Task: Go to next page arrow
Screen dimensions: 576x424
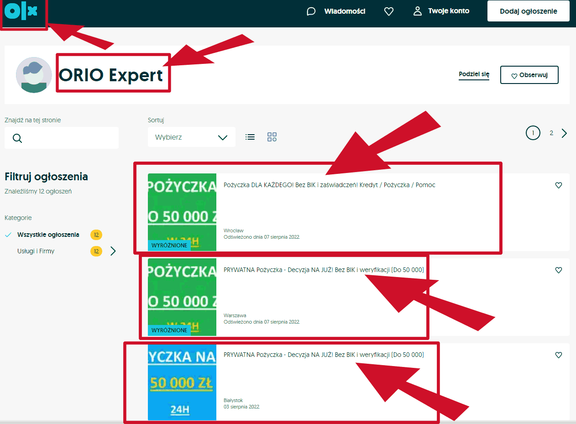Action: coord(565,133)
